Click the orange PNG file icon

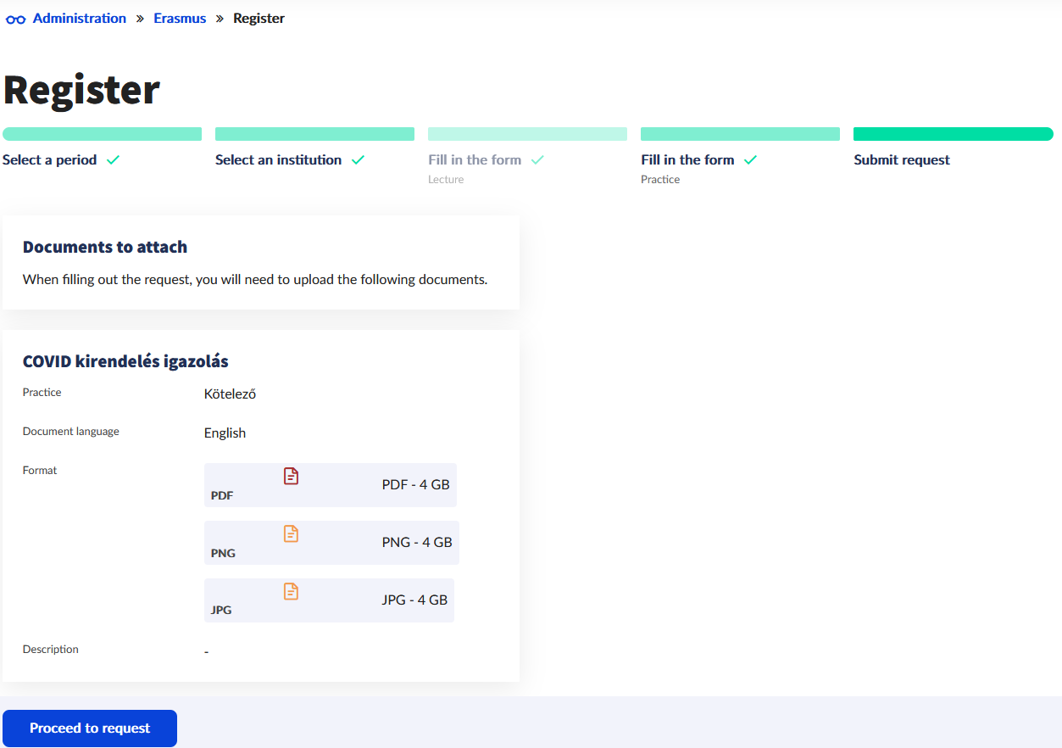[291, 534]
